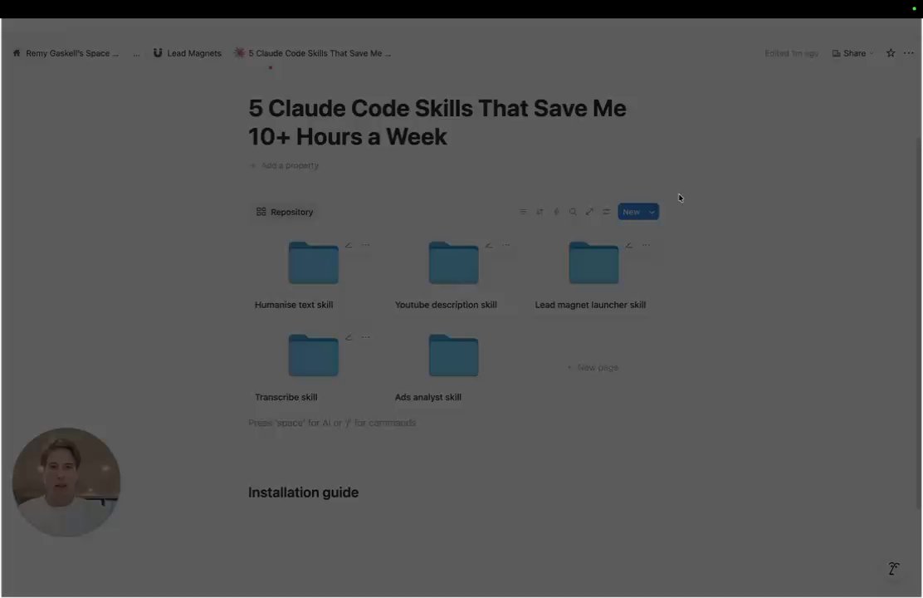Click the empty block command placeholder

(x=332, y=423)
